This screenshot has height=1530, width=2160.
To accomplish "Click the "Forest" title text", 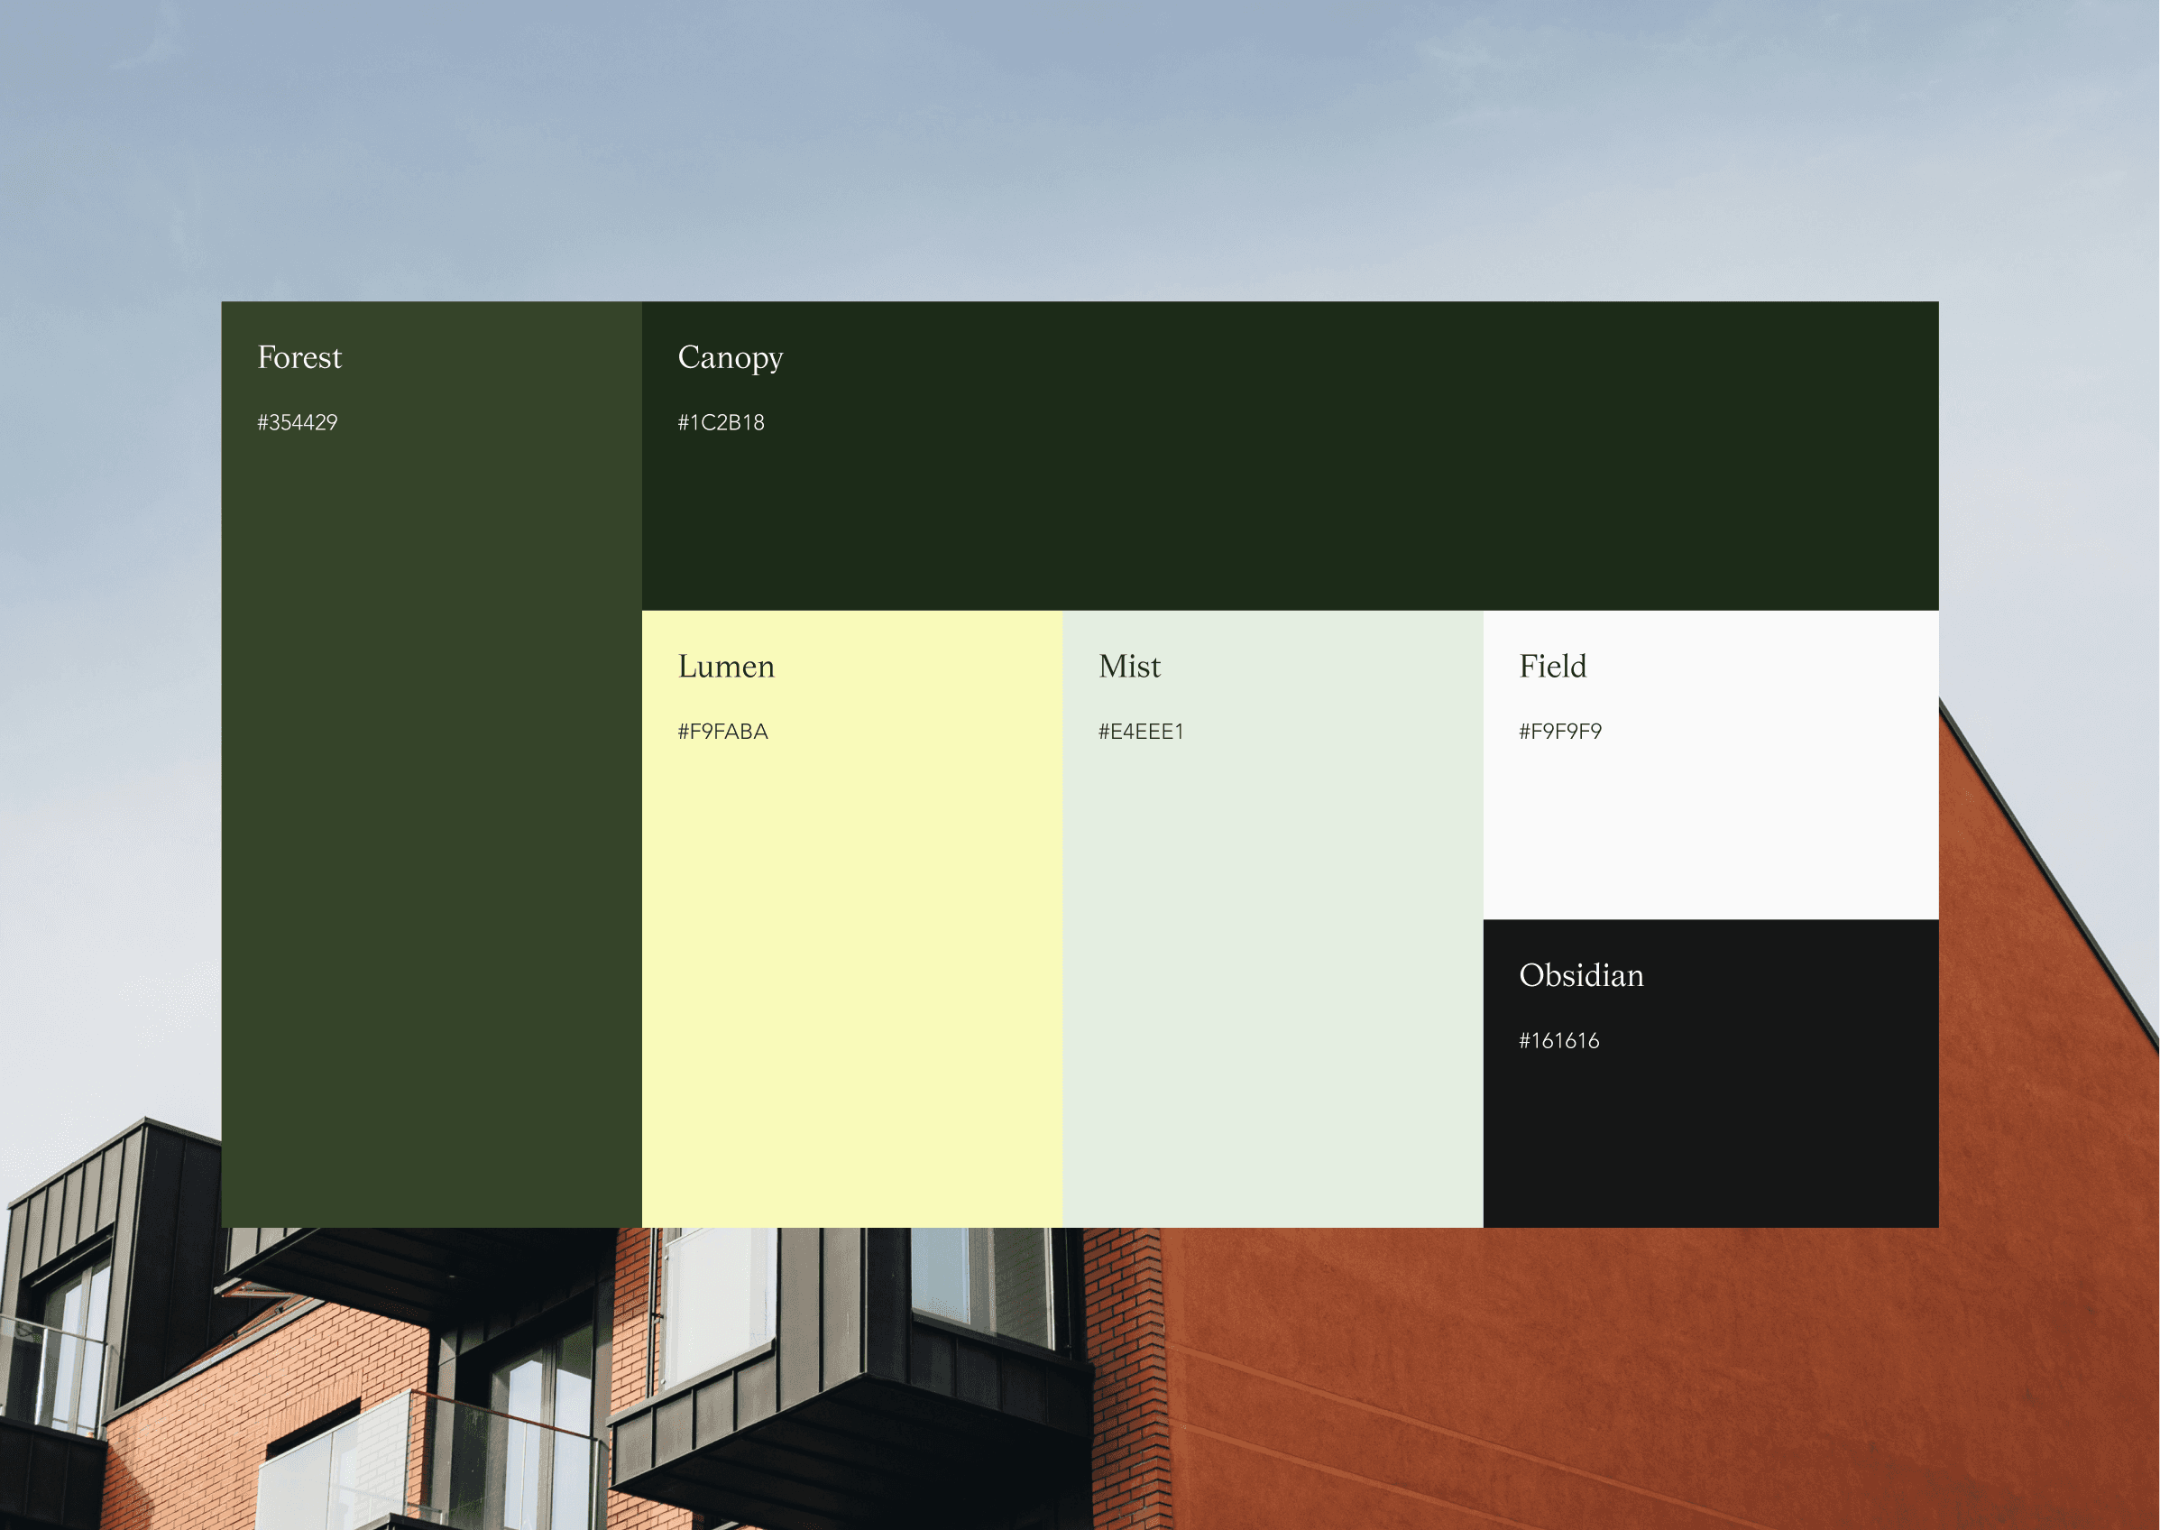I will pyautogui.click(x=299, y=358).
